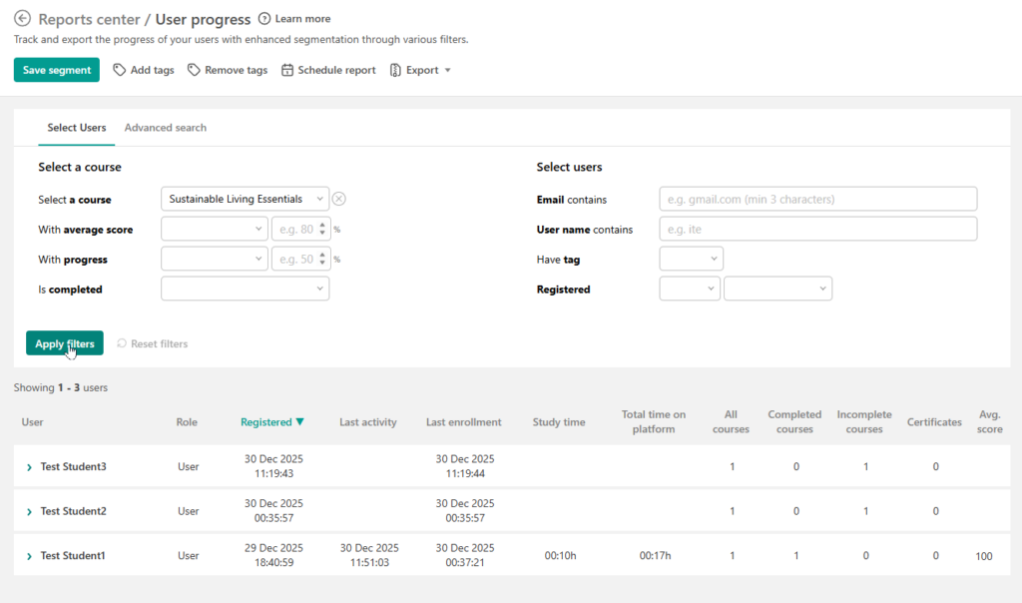Select the Select Users tab
The height and width of the screenshot is (603, 1022).
click(x=77, y=128)
